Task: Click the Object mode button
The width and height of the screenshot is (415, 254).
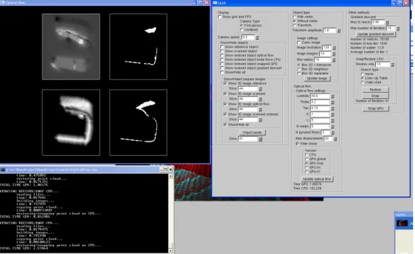Action: coord(252,132)
